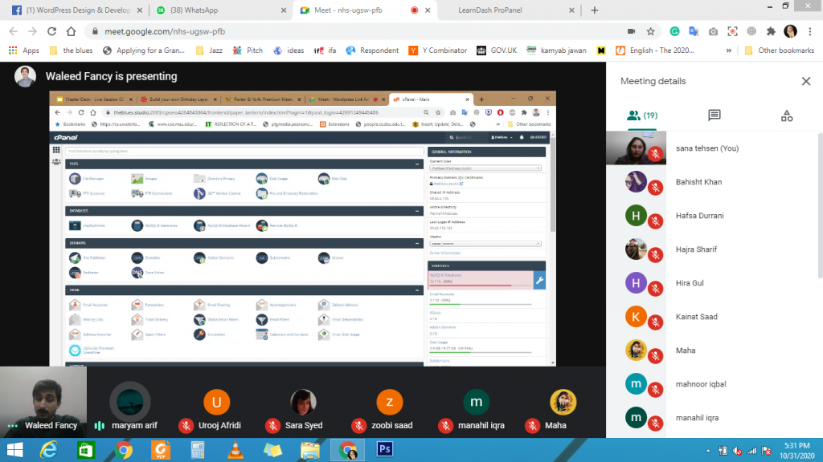Open the Extensions puzzle menu
The width and height of the screenshot is (823, 462).
coord(771,31)
